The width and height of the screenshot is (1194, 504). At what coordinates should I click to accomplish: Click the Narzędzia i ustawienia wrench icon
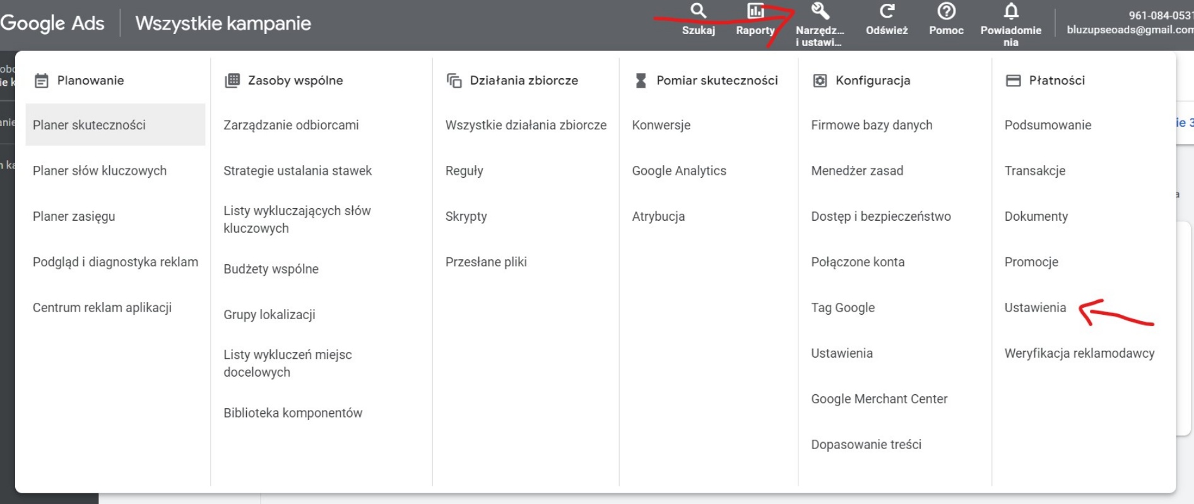coord(820,11)
